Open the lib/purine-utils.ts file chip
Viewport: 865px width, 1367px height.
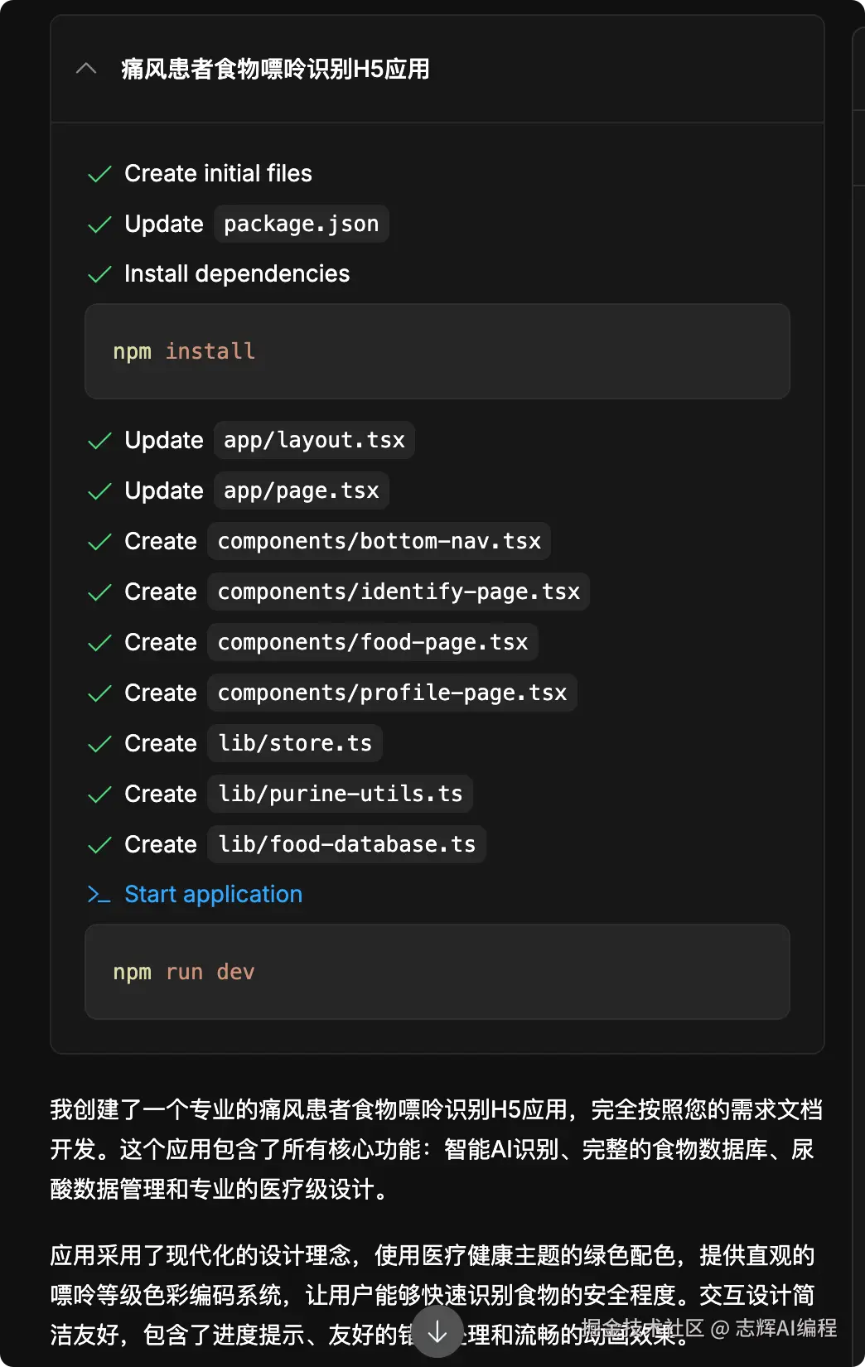click(340, 795)
